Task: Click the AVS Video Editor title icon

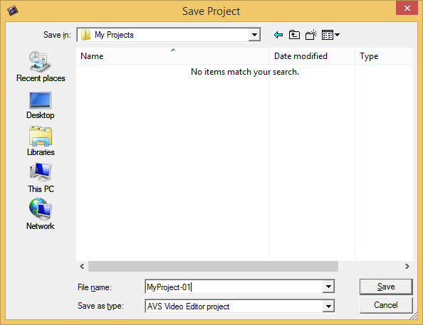Action: point(12,11)
